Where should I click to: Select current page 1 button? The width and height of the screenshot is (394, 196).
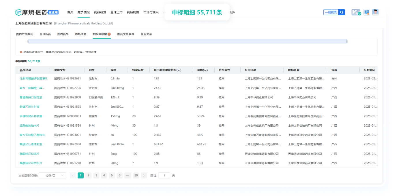(x=81, y=175)
